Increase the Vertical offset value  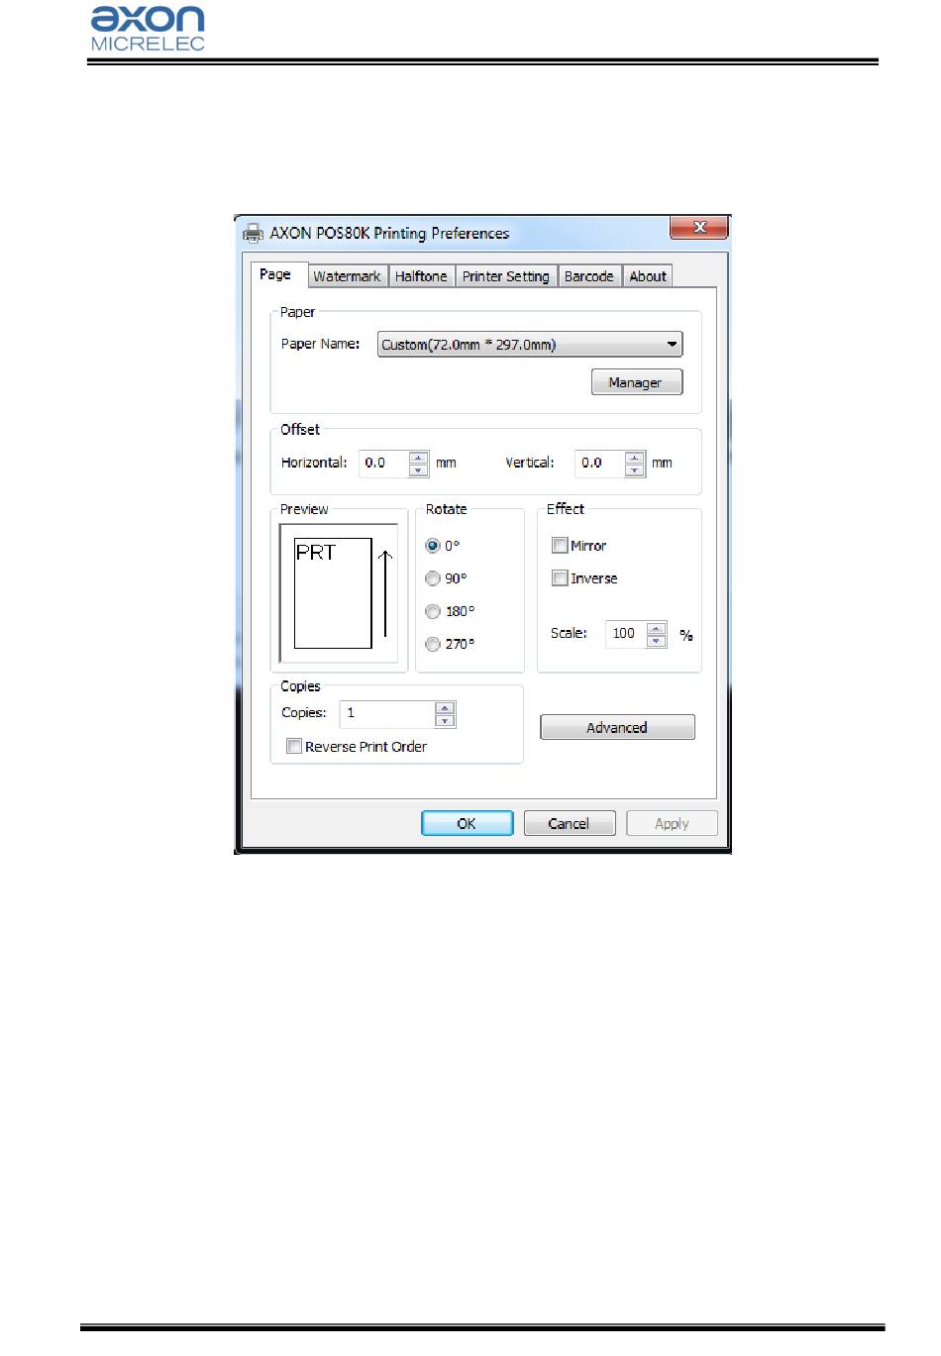coord(635,458)
